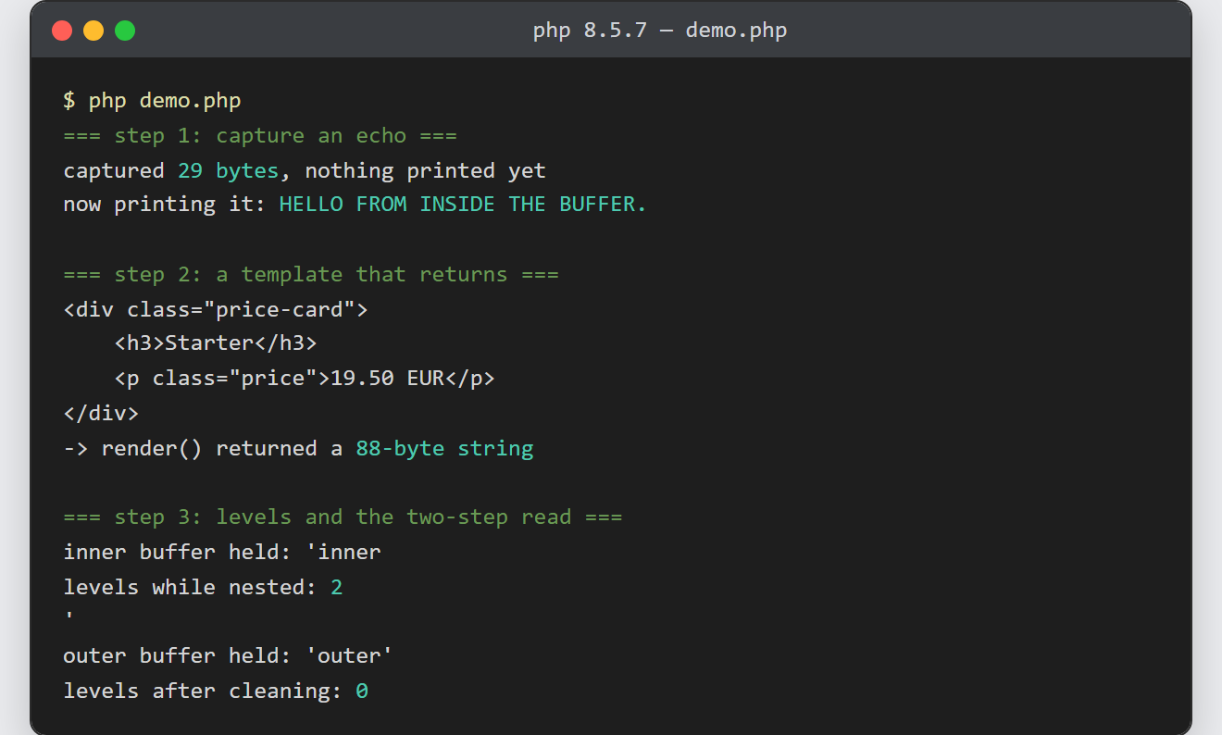Maximize the window with the green button
The width and height of the screenshot is (1222, 735).
coord(125,31)
